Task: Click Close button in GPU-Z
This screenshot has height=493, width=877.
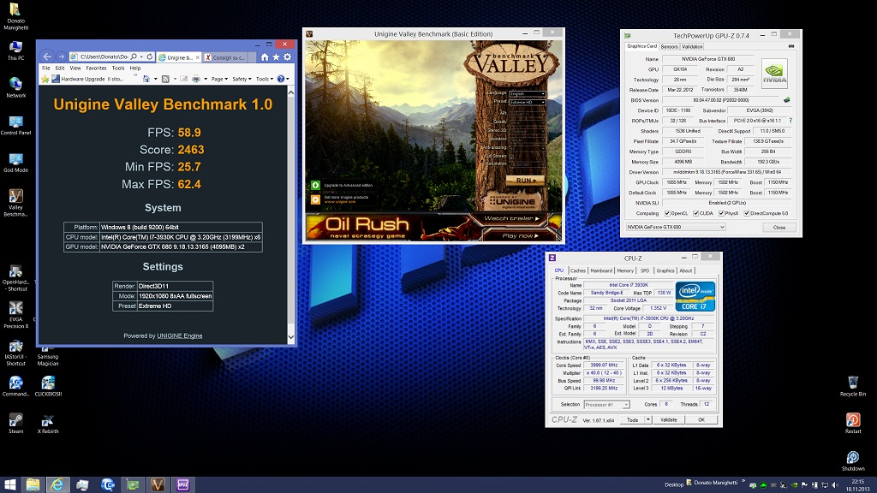Action: (x=779, y=228)
